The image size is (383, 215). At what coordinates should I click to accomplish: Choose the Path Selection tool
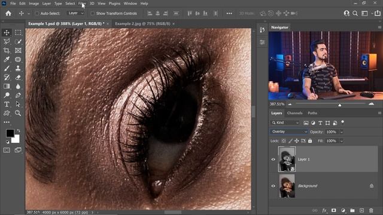click(x=18, y=104)
